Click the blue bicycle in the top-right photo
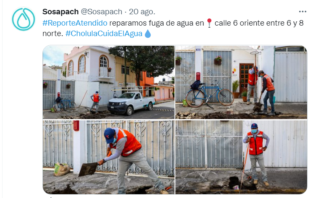The width and height of the screenshot is (313, 198). click(210, 94)
